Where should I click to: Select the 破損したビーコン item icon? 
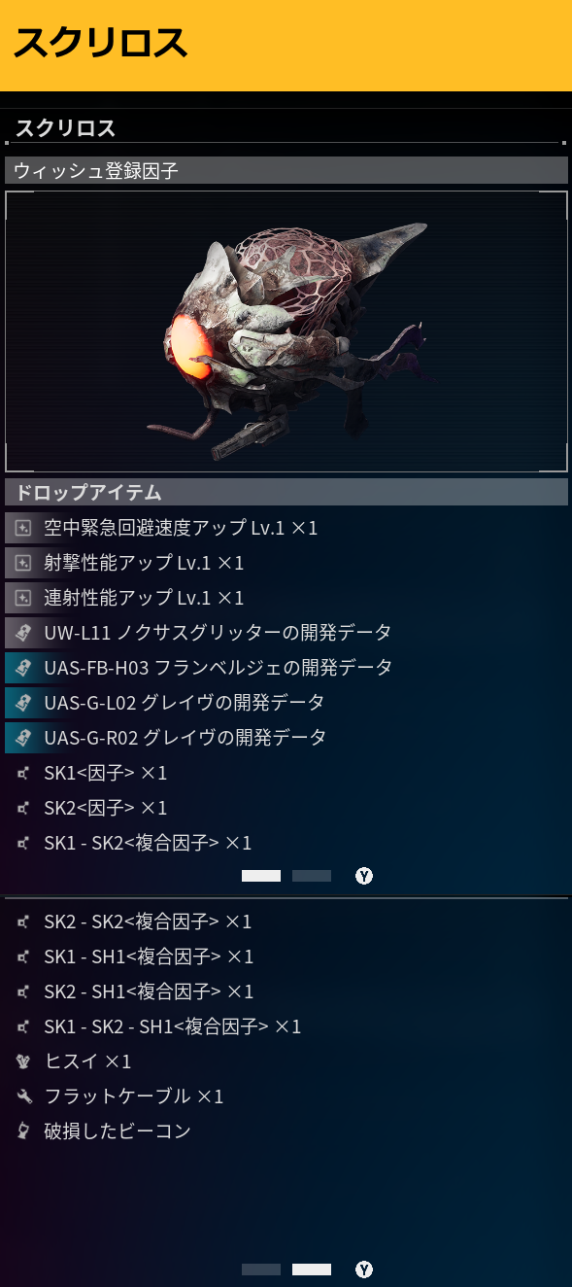tap(23, 1131)
